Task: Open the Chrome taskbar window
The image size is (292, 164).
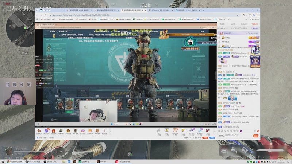Action: pos(15,162)
